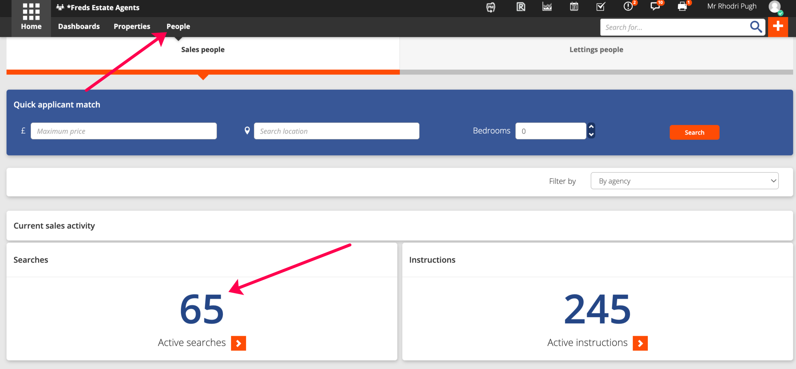Open the Properties menu
Image resolution: width=796 pixels, height=369 pixels.
(x=132, y=26)
